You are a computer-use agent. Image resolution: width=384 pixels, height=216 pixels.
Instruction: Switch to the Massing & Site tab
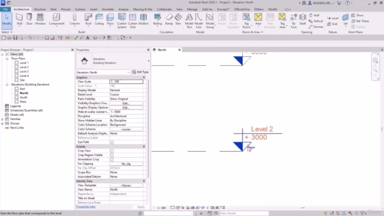point(143,10)
